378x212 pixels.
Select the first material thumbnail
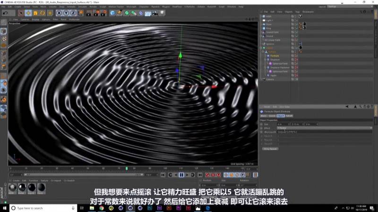tap(12, 188)
